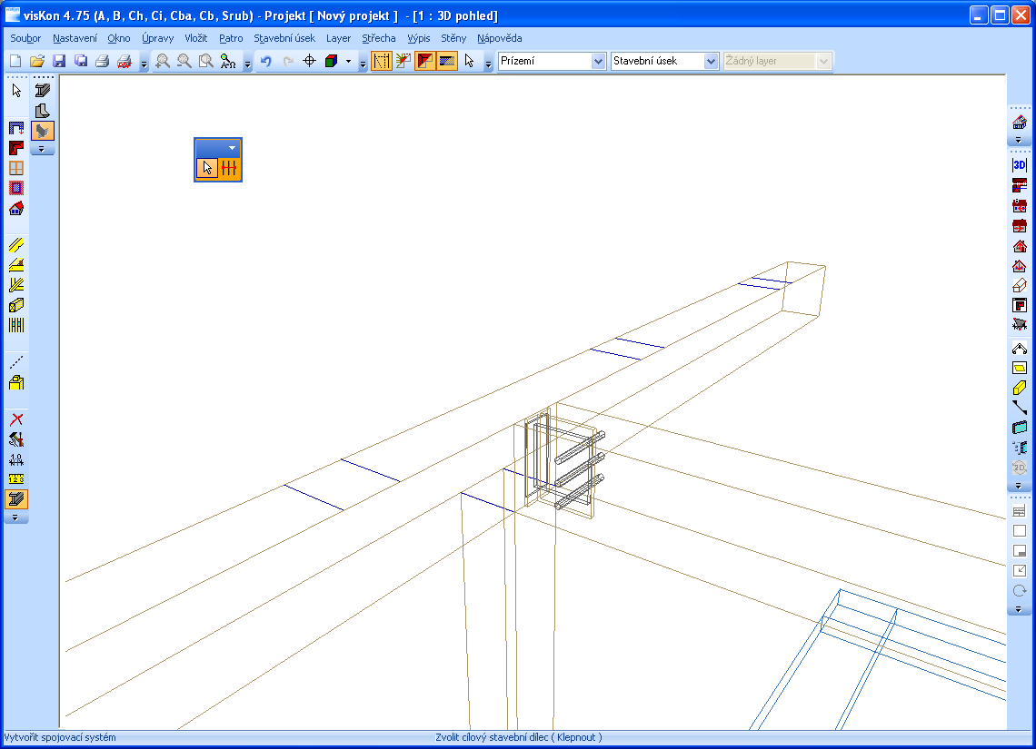Open a project with the folder icon

point(37,62)
